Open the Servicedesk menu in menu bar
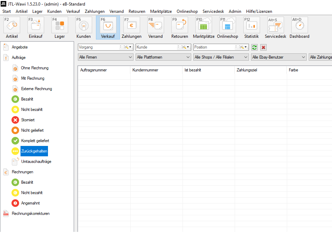 213,11
